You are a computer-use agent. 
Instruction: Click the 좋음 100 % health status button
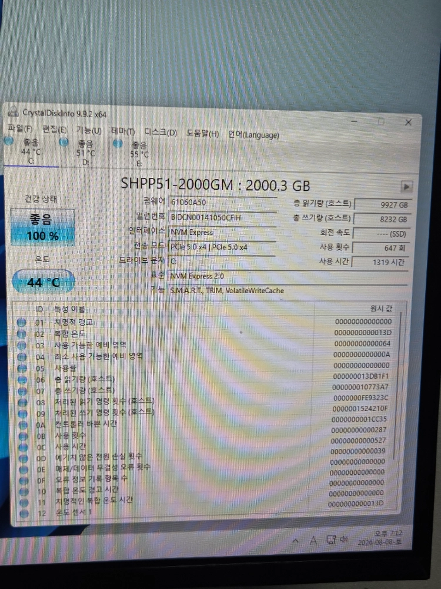click(42, 227)
